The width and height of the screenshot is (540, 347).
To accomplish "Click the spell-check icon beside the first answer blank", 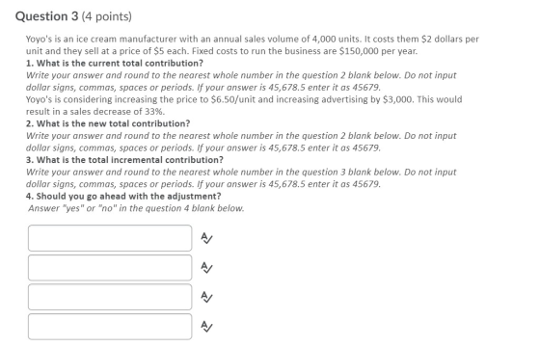I will [206, 238].
